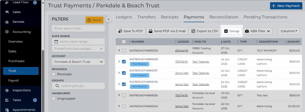The height and width of the screenshot is (112, 305).
Task: Switch to the Reconciliation tab
Action: click(x=224, y=17)
